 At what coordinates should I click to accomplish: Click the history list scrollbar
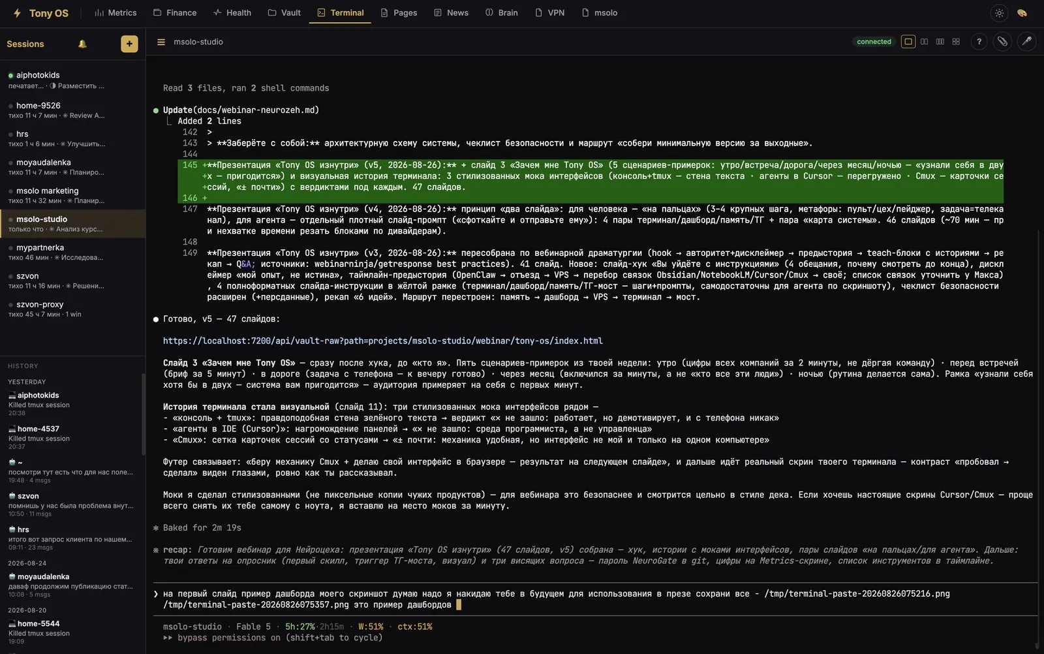[x=143, y=414]
